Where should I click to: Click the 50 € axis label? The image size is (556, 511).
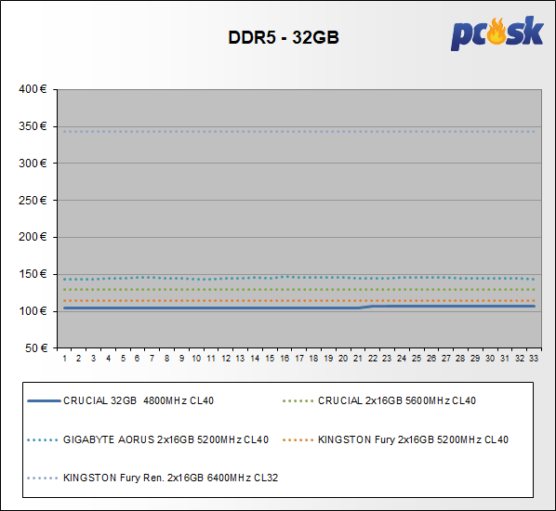pos(36,348)
